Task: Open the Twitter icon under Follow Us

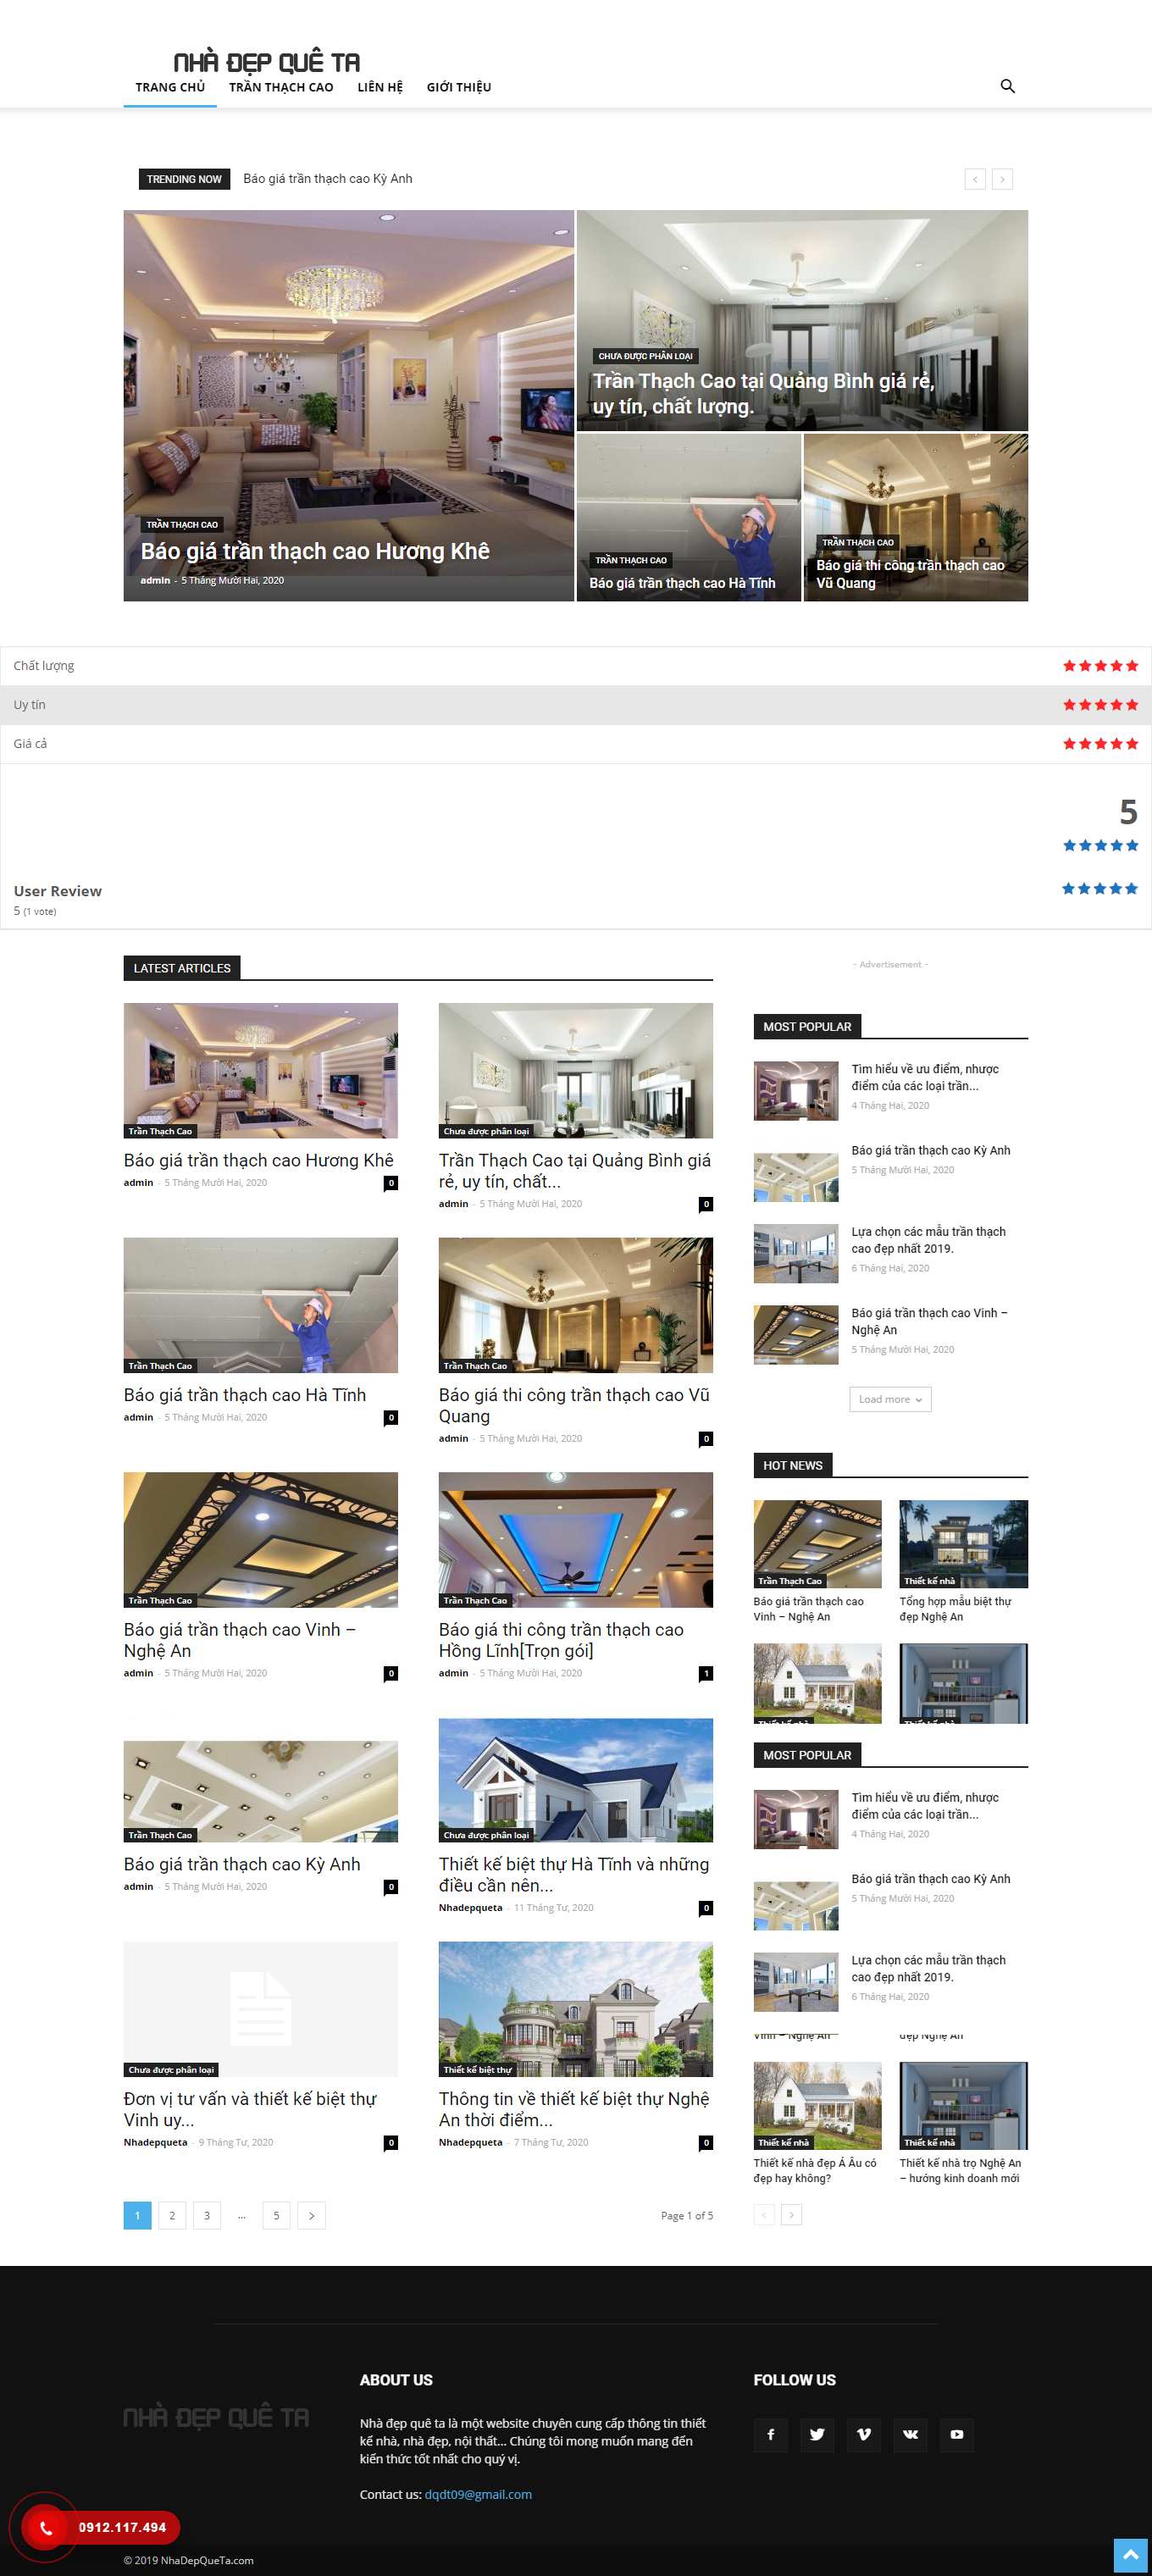Action: tap(817, 2434)
